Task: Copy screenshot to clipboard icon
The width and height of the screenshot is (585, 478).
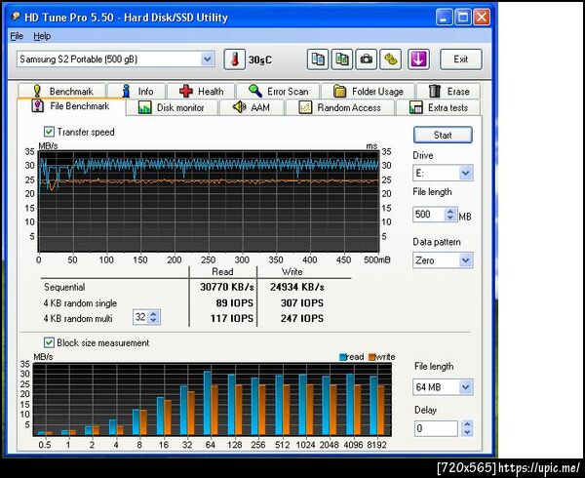Action: pyautogui.click(x=342, y=60)
